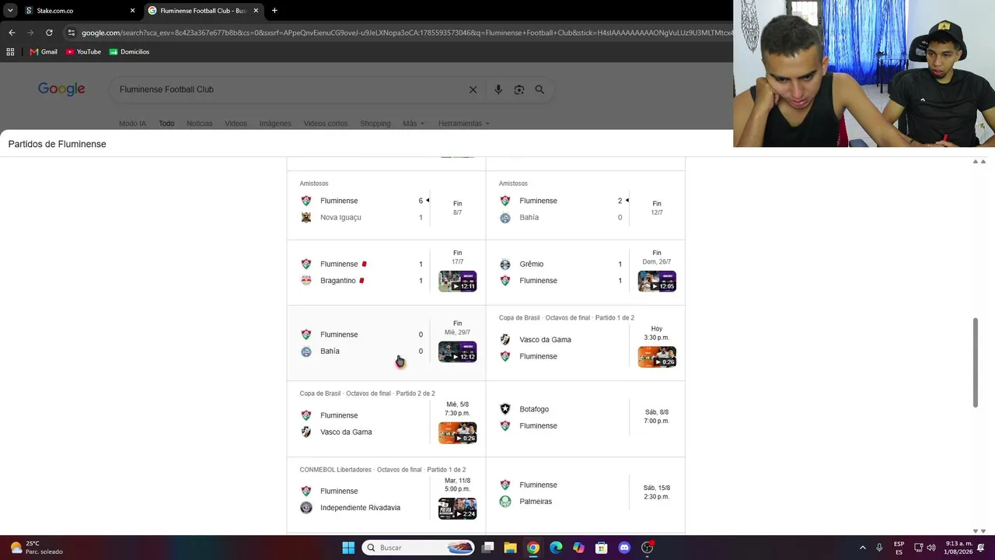
Task: Click the match list vertical scrollbar thumb
Action: pos(976,362)
